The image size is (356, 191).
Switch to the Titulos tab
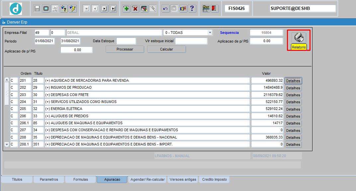[x=17, y=179]
